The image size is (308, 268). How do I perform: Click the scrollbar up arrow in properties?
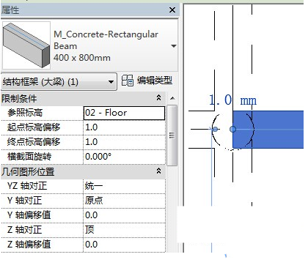[172, 98]
